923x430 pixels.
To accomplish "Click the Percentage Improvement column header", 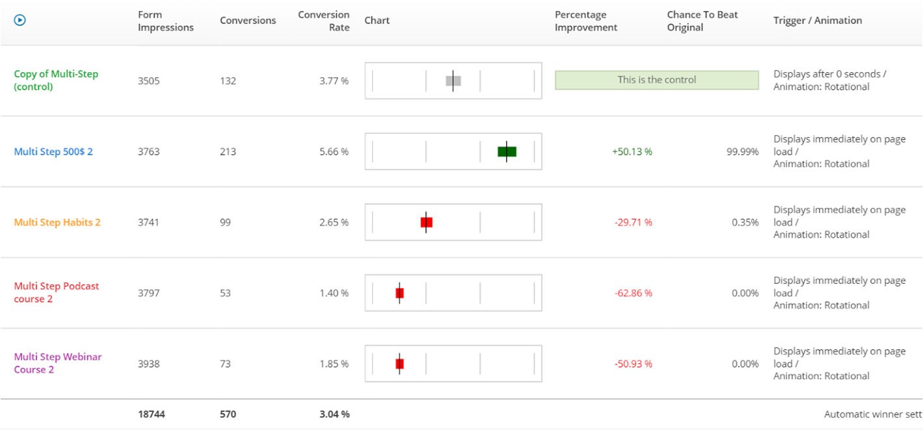I will click(586, 21).
